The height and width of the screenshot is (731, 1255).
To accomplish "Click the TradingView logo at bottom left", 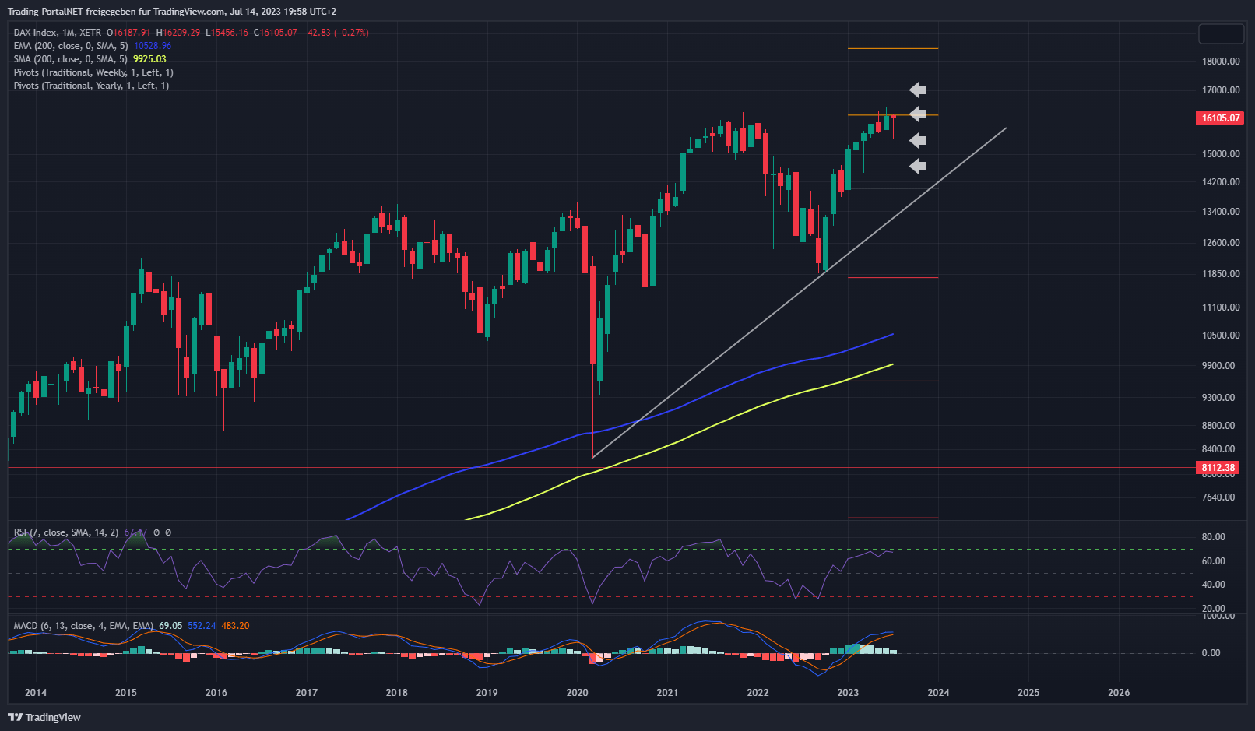I will (x=44, y=717).
